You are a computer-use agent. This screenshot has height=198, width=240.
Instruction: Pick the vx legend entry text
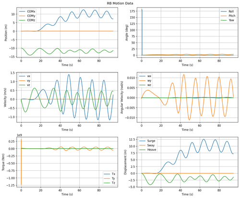pyautogui.click(x=29, y=76)
